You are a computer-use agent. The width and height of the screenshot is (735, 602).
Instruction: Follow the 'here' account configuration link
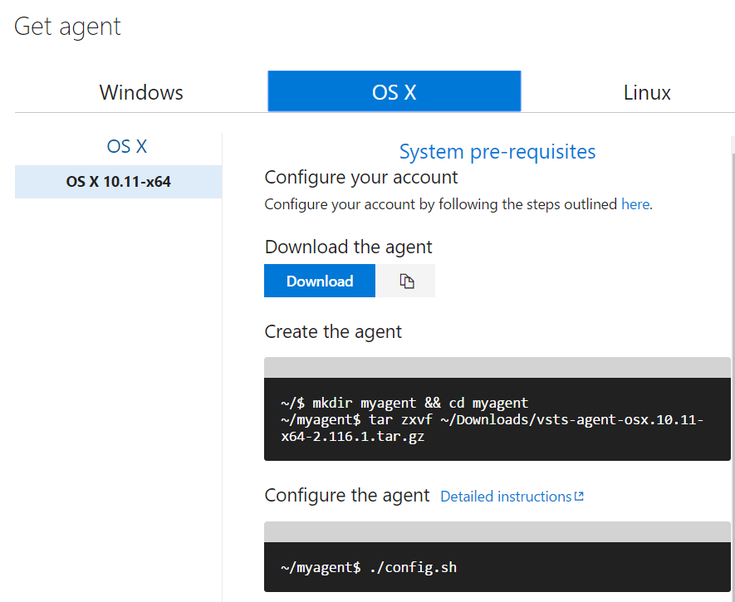click(635, 204)
